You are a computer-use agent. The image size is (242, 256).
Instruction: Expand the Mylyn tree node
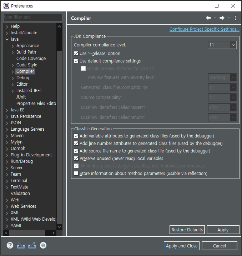[7, 142]
